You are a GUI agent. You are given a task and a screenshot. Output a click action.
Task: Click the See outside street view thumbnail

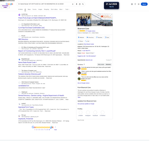[x=102, y=23]
